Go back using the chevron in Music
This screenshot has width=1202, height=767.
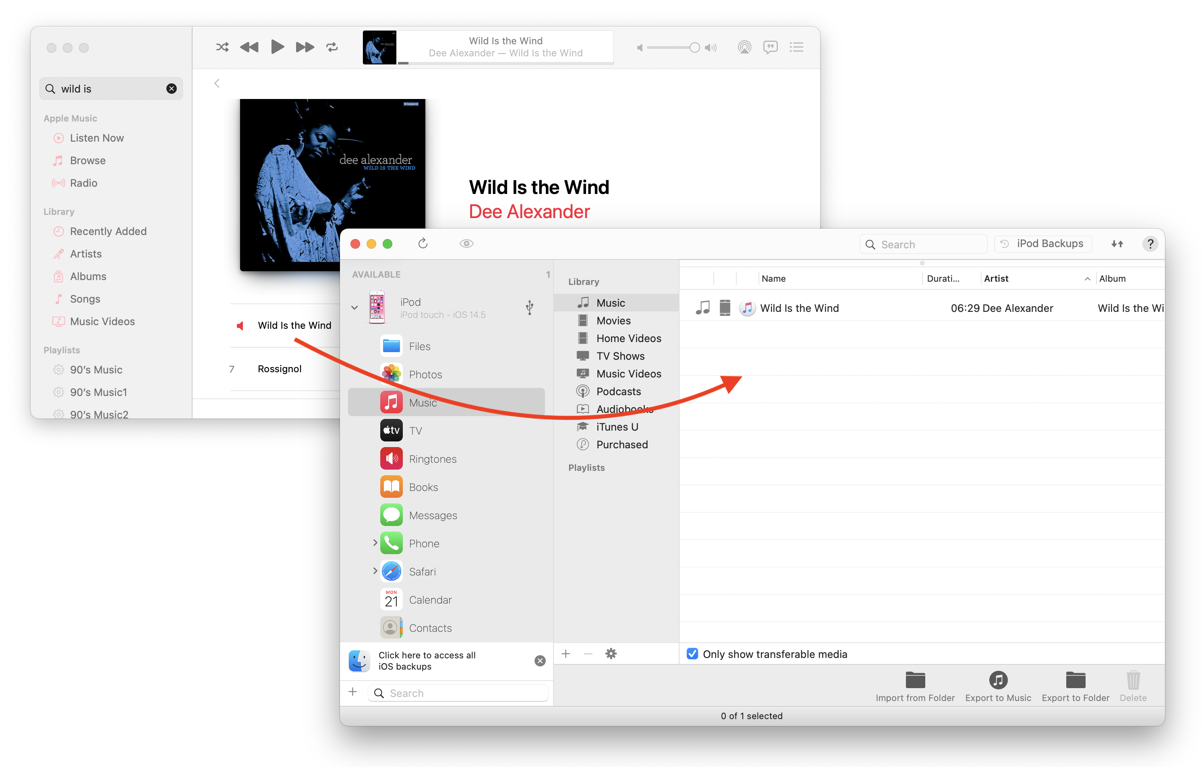coord(217,83)
